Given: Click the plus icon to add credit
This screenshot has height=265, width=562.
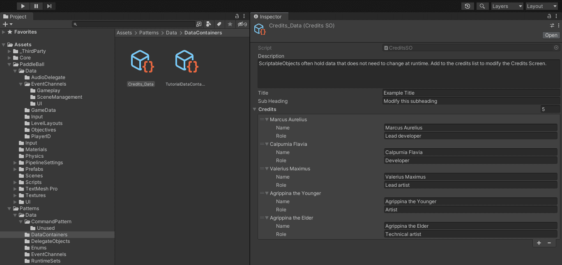Looking at the screenshot, I should coord(539,243).
